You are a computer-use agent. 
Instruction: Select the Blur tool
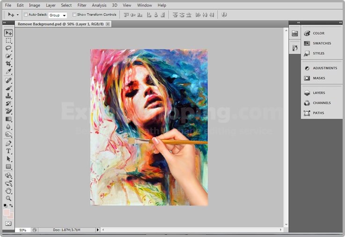(x=8, y=127)
